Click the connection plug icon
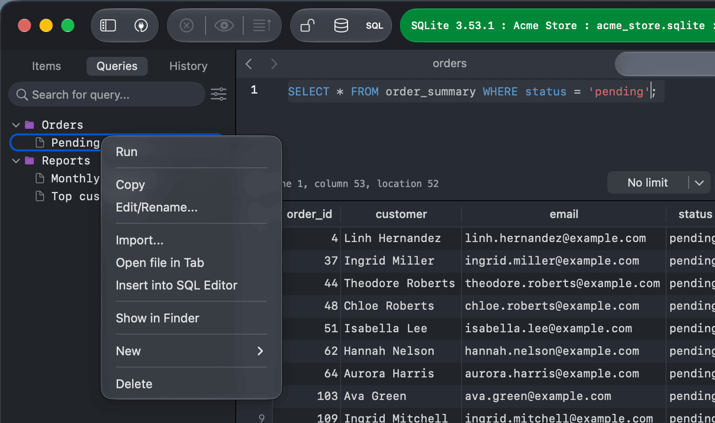The image size is (715, 423). 141,25
